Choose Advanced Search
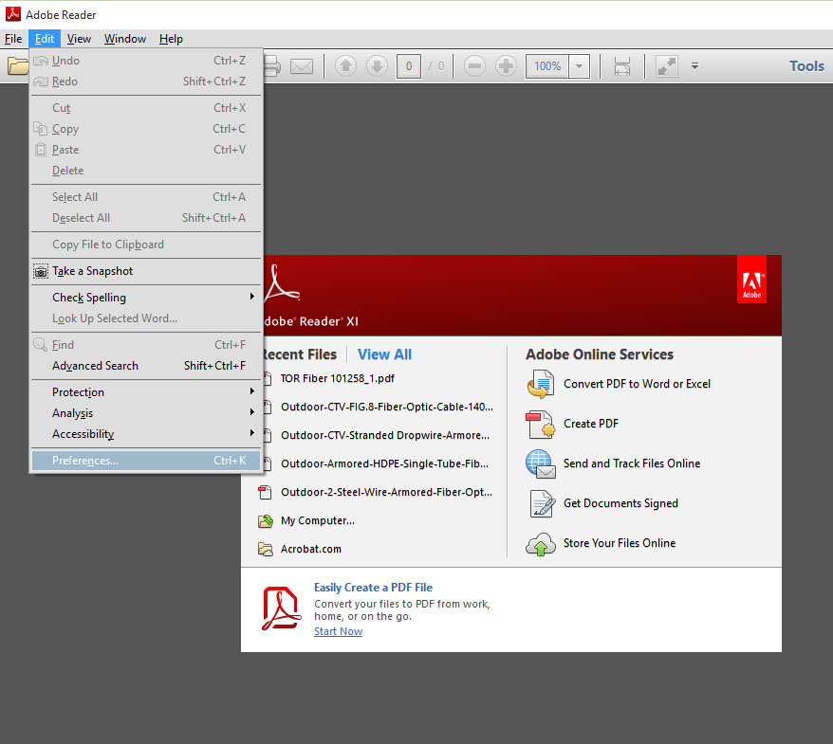The image size is (833, 744). [x=146, y=366]
